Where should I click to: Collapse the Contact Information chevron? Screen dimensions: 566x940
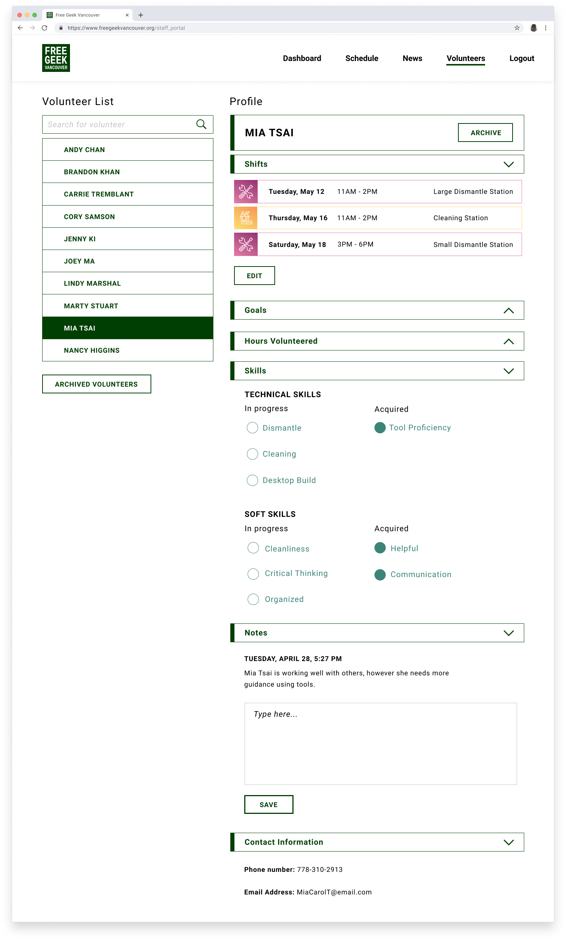pos(509,843)
